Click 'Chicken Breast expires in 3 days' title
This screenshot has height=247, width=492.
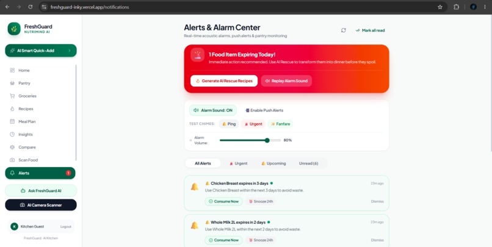[x=239, y=184]
